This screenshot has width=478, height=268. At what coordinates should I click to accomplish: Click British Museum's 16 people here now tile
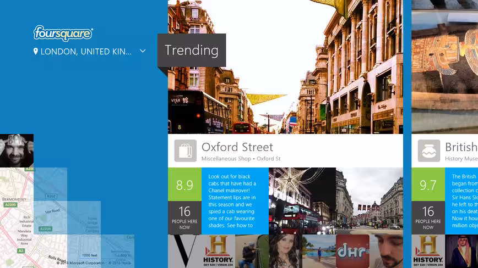tap(428, 217)
